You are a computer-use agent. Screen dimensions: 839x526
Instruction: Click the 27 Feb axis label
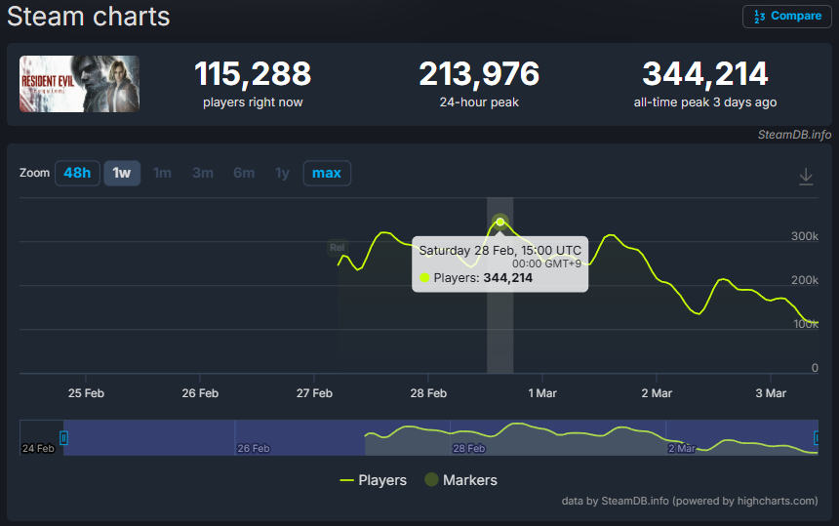pos(314,393)
